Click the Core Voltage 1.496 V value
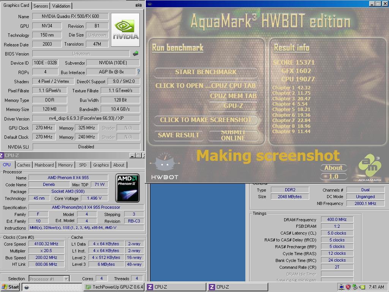Image resolution: width=389 pixels, height=292 pixels. 94,198
